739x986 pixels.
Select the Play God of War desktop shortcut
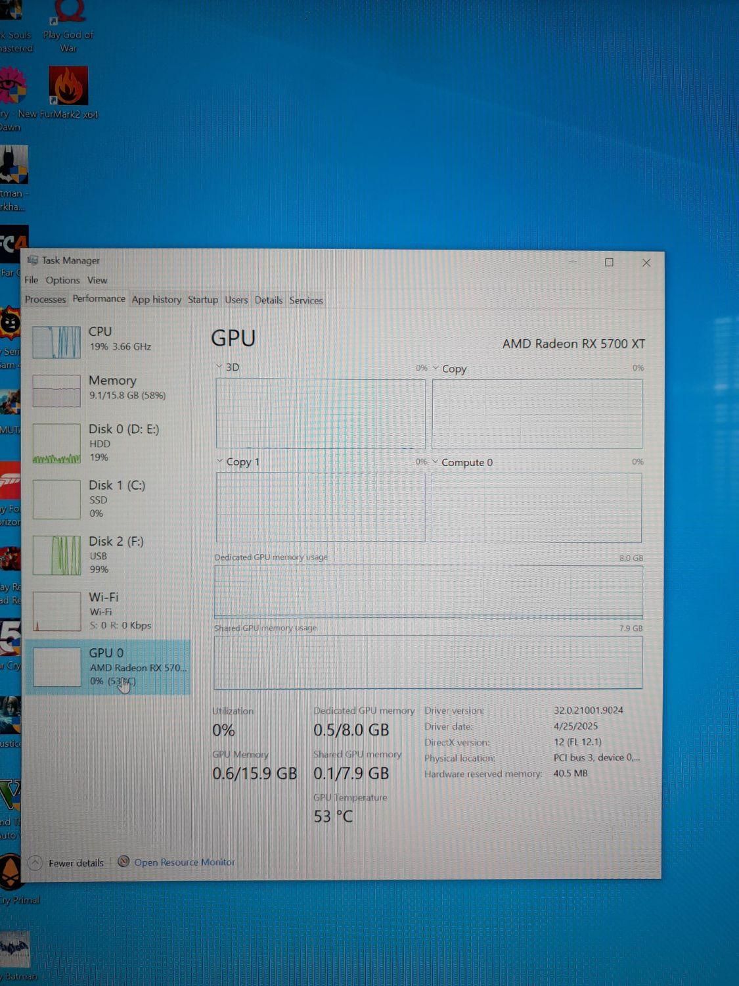68,26
